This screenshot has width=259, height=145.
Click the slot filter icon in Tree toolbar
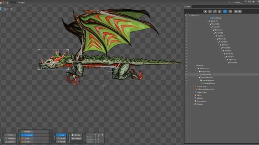coord(210,11)
